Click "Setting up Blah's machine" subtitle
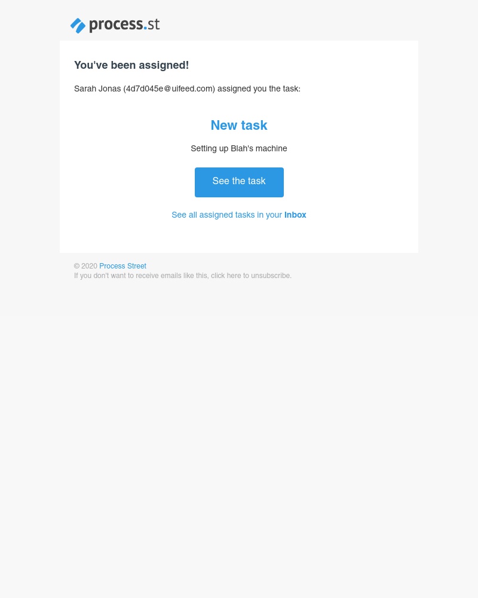 click(x=239, y=148)
